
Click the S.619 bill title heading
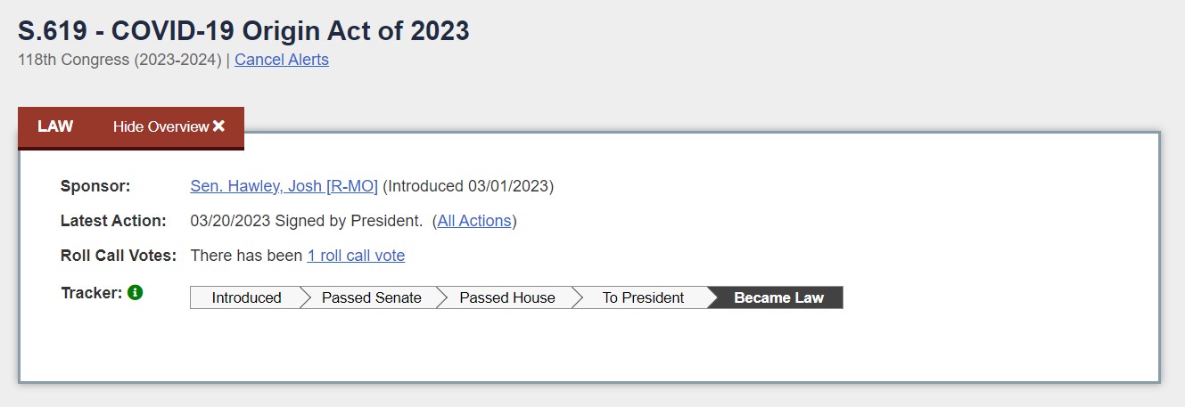pyautogui.click(x=243, y=30)
